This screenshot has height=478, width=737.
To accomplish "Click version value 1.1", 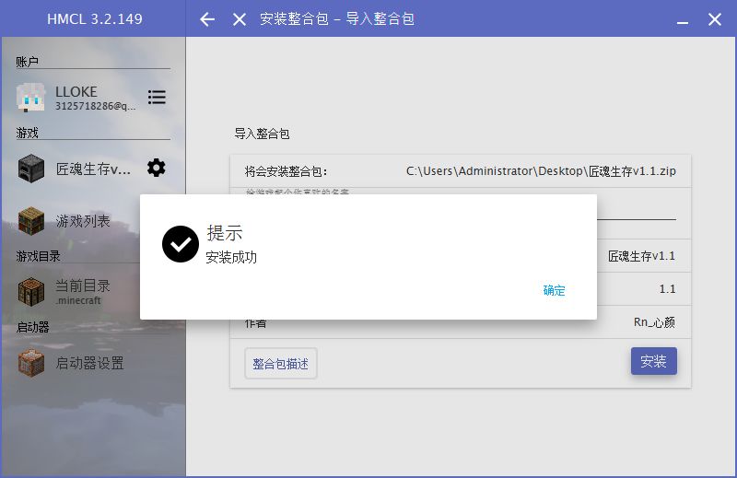I will (x=667, y=289).
